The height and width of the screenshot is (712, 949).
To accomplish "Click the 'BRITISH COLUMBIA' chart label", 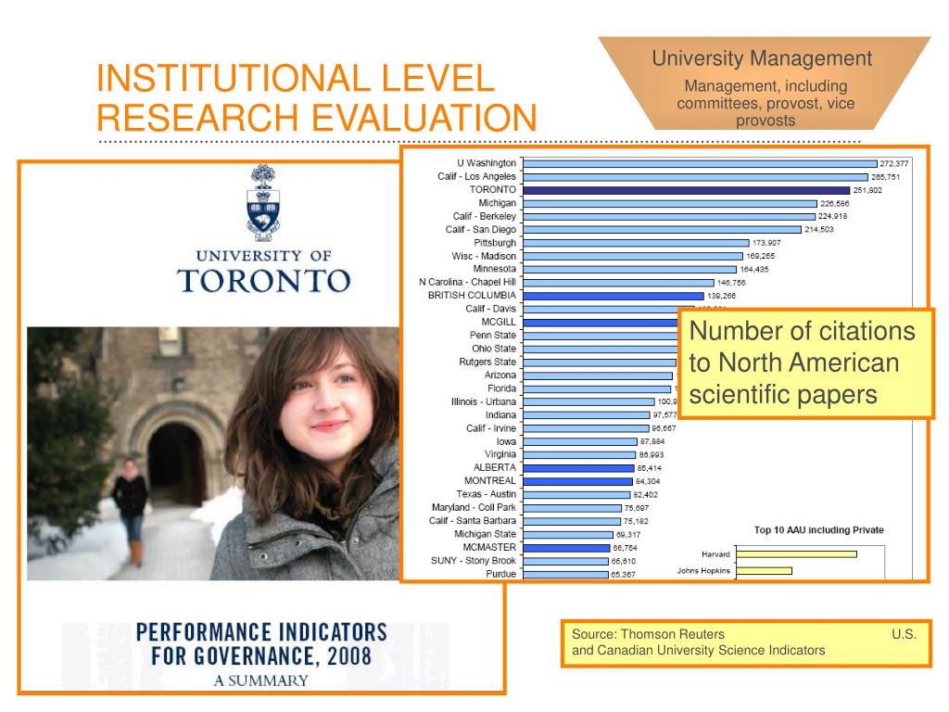I will tap(472, 296).
